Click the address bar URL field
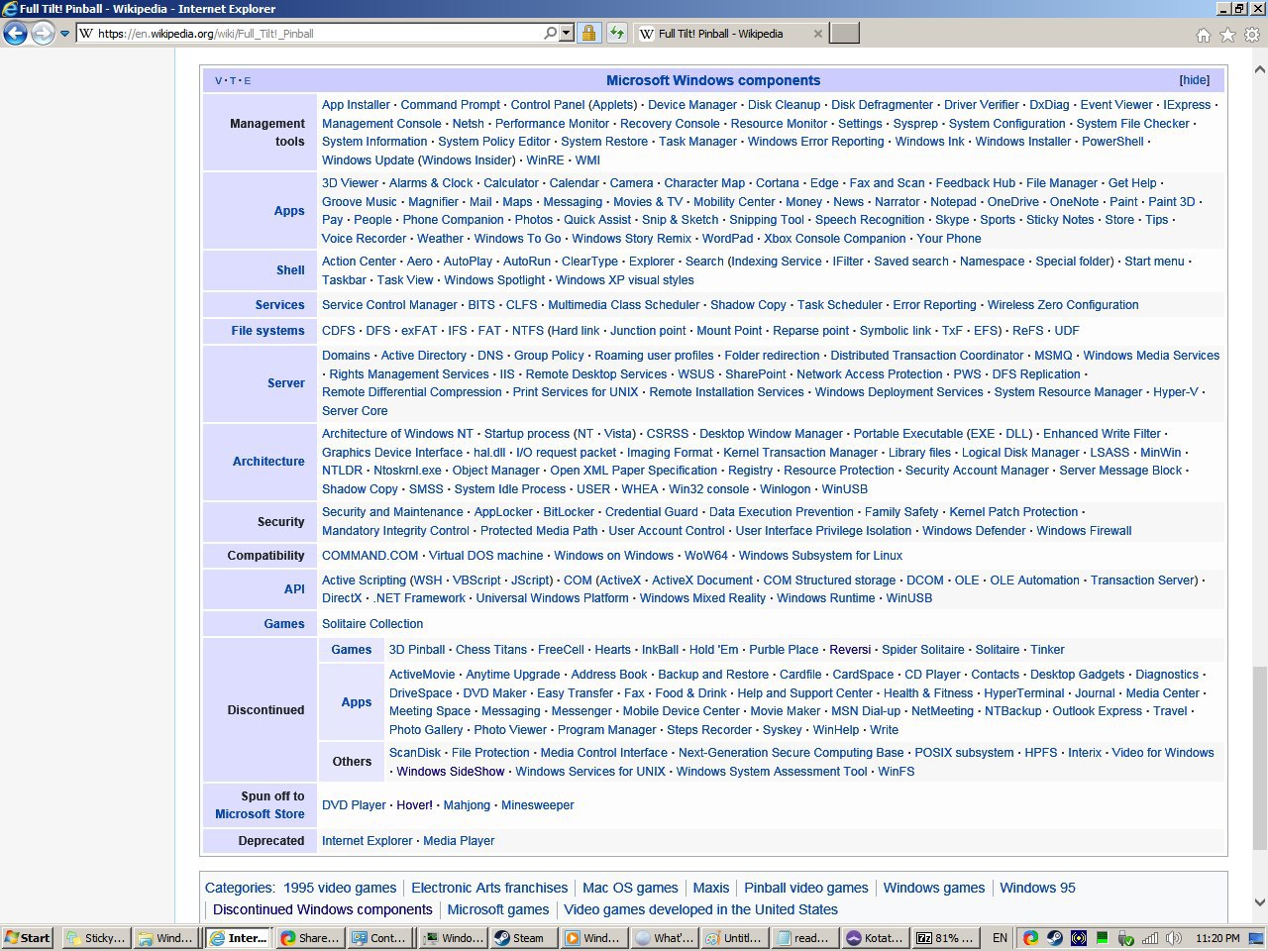The width and height of the screenshot is (1268, 951). (x=317, y=33)
